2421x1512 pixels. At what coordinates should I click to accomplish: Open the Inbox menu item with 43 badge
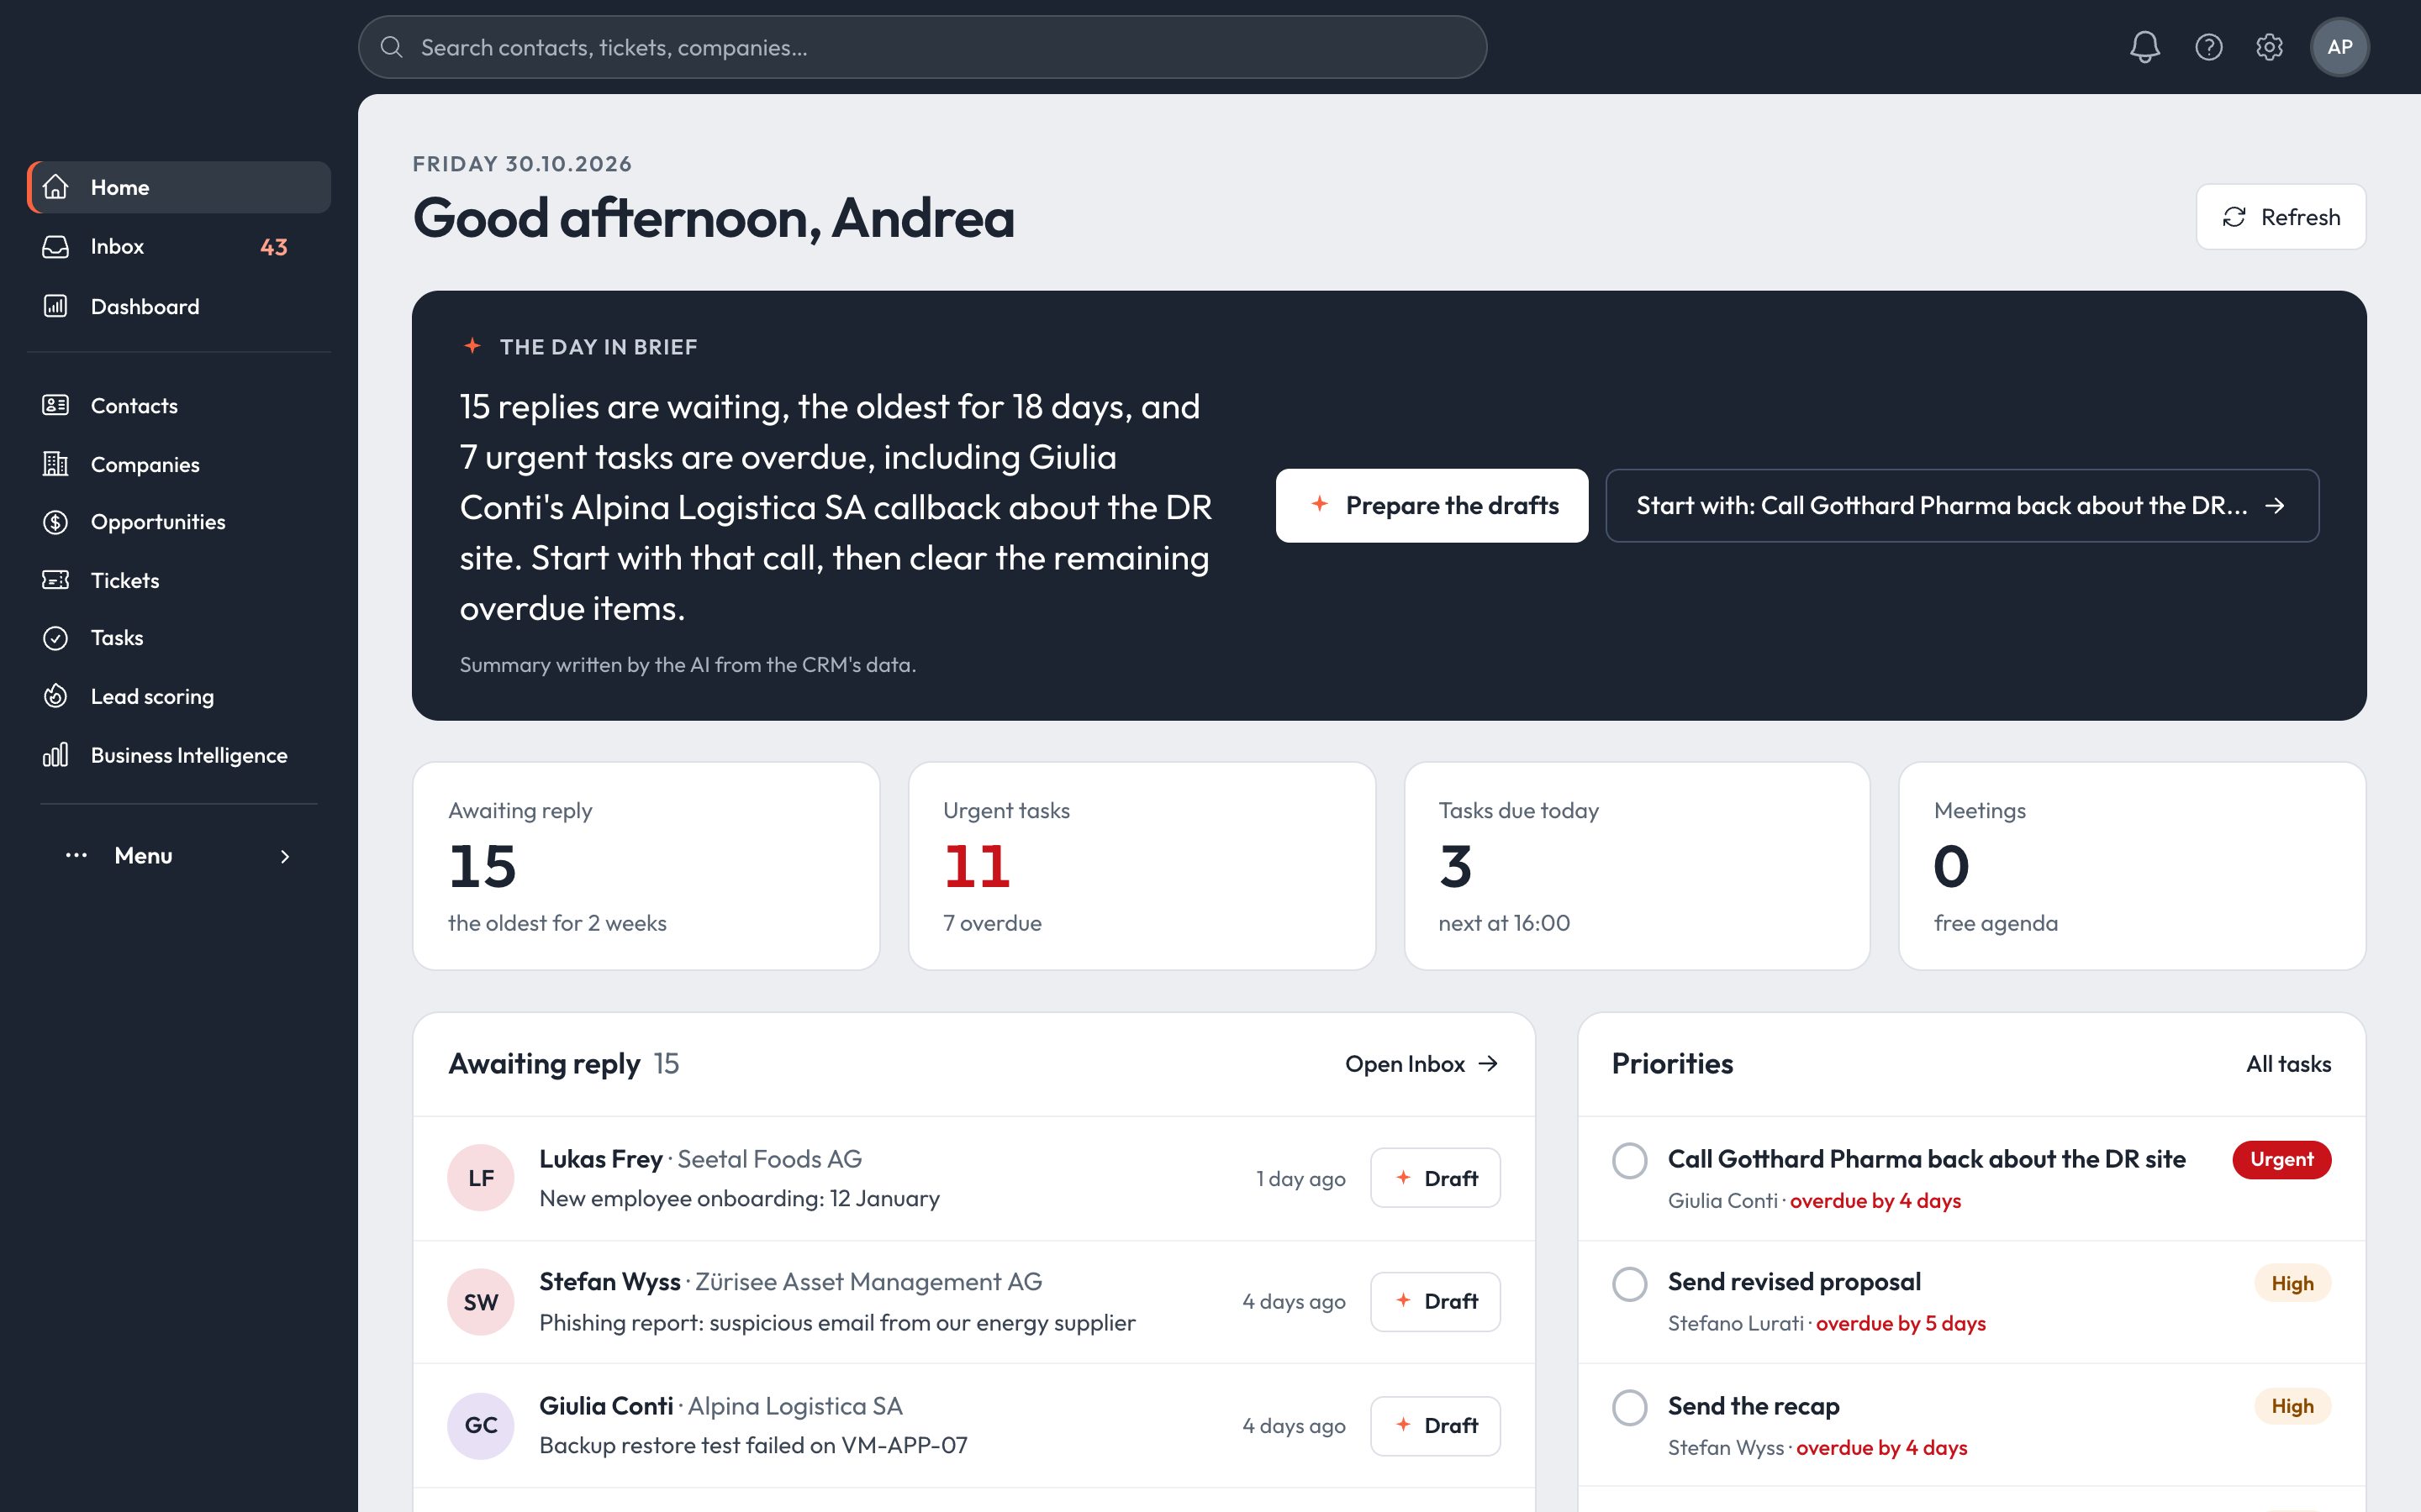[179, 246]
